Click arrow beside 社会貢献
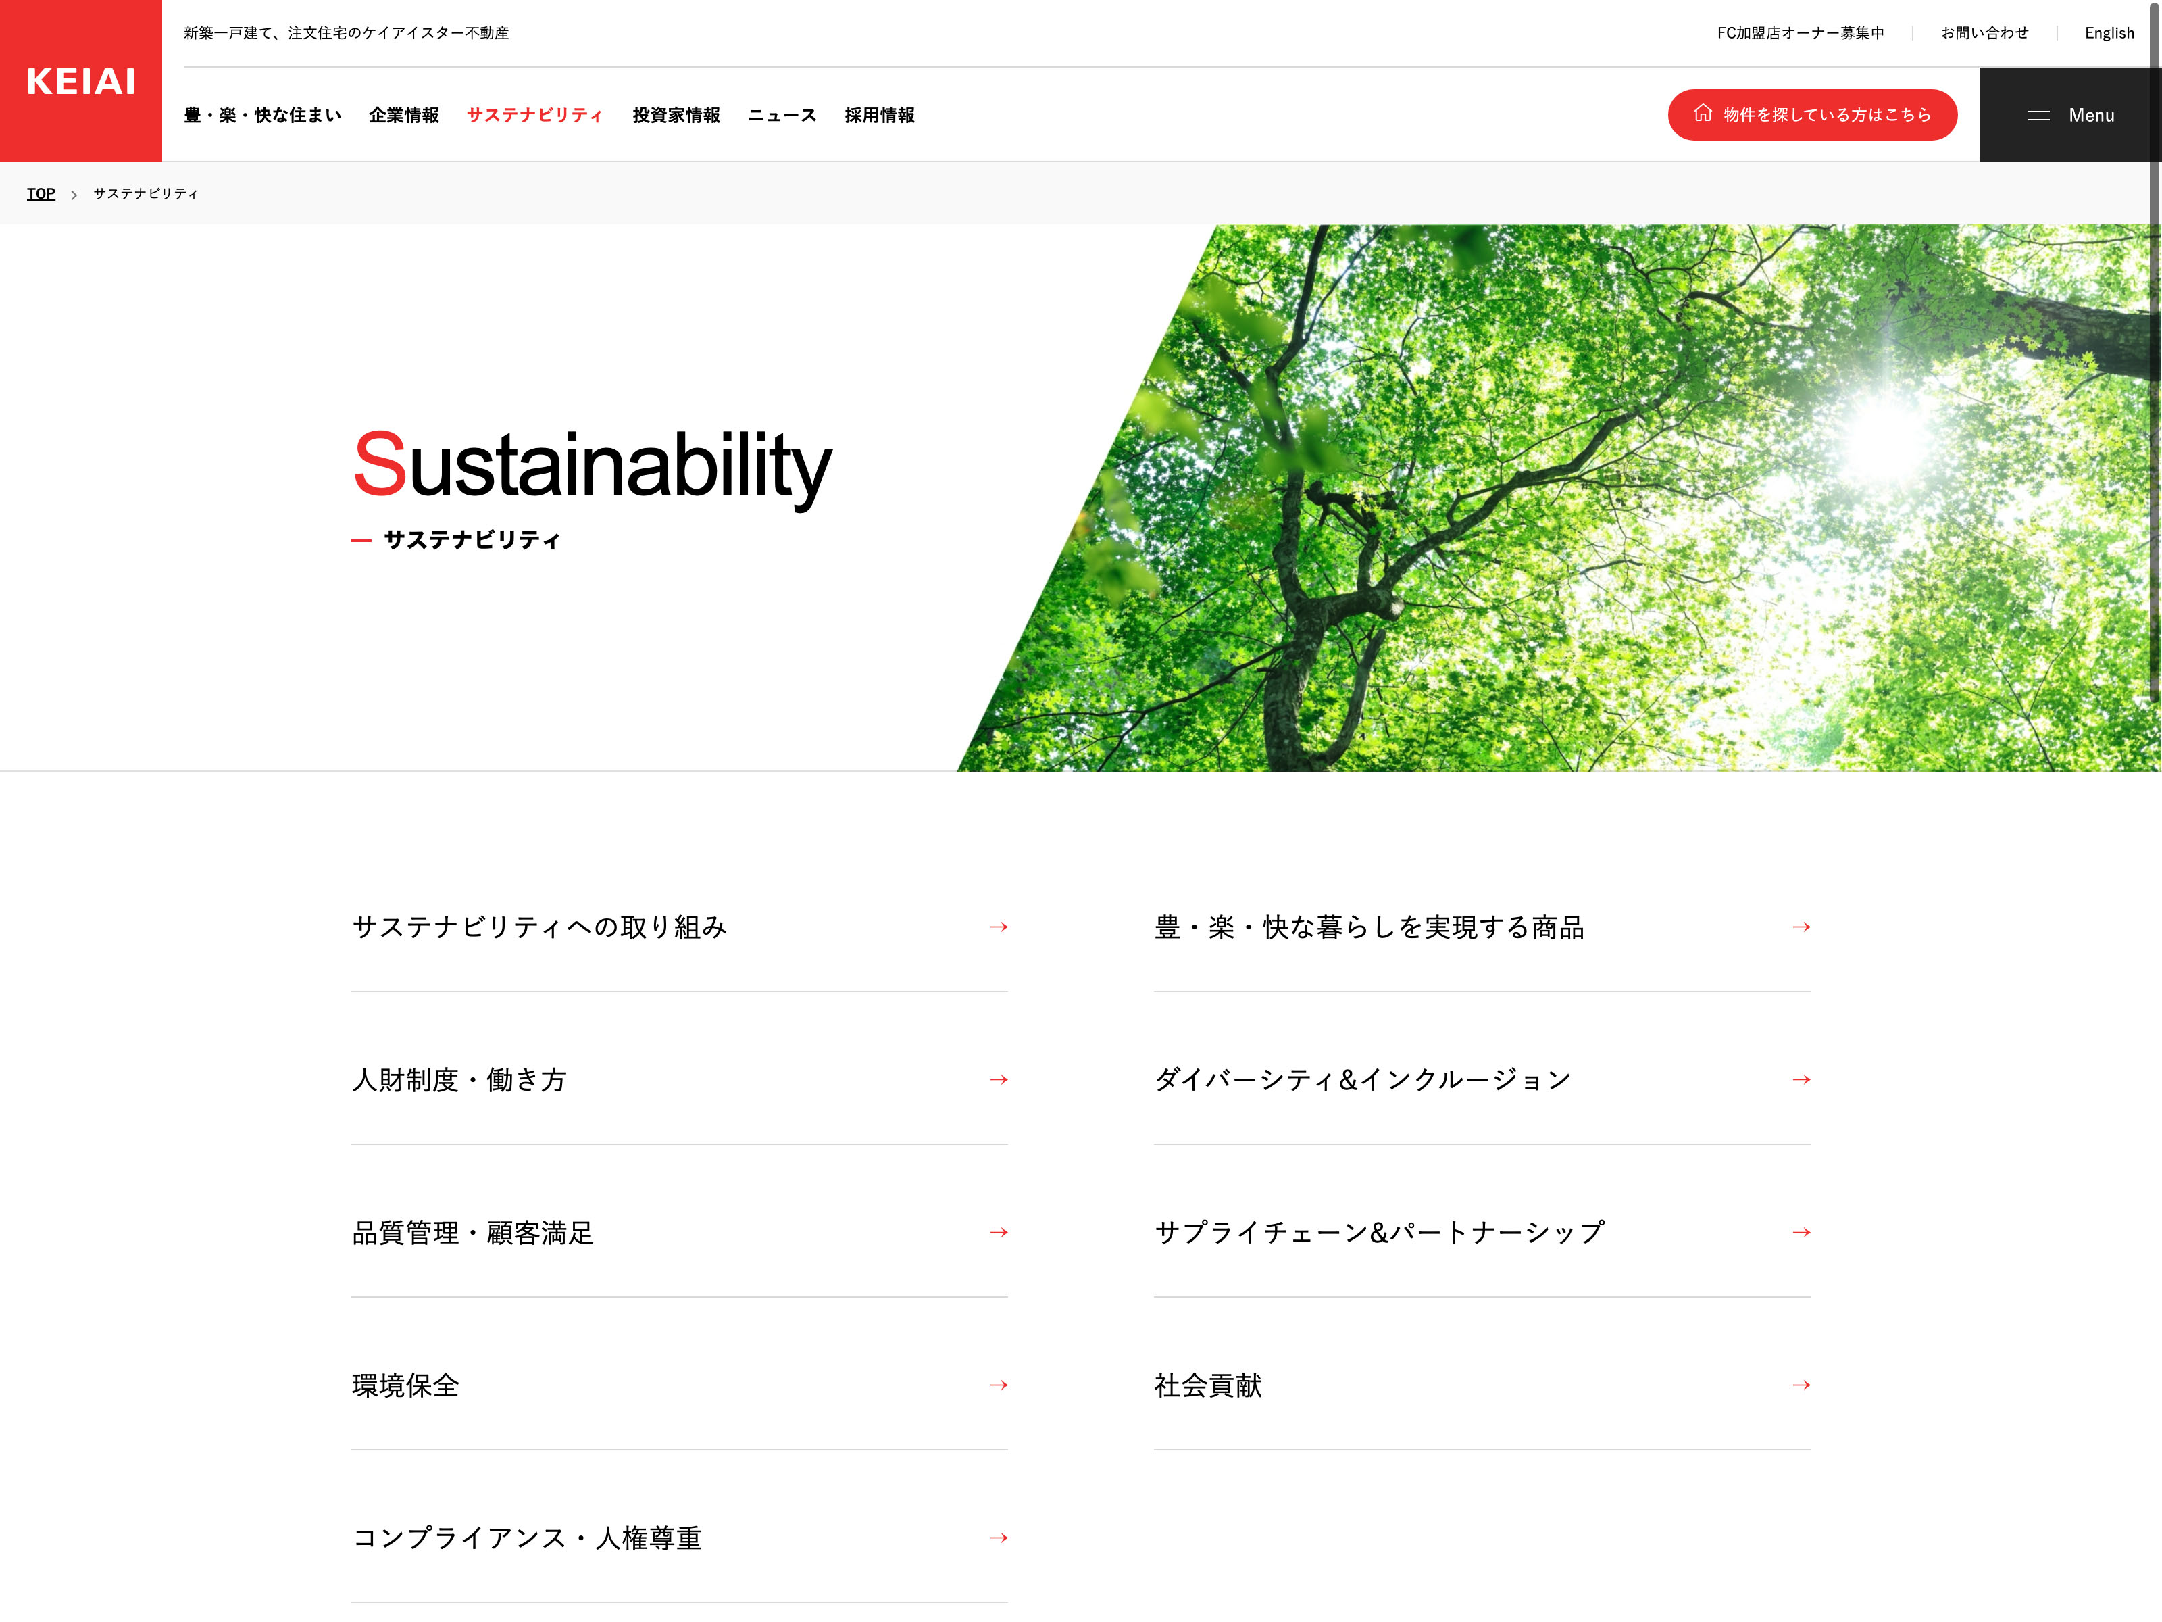The height and width of the screenshot is (1622, 2162). (1801, 1384)
